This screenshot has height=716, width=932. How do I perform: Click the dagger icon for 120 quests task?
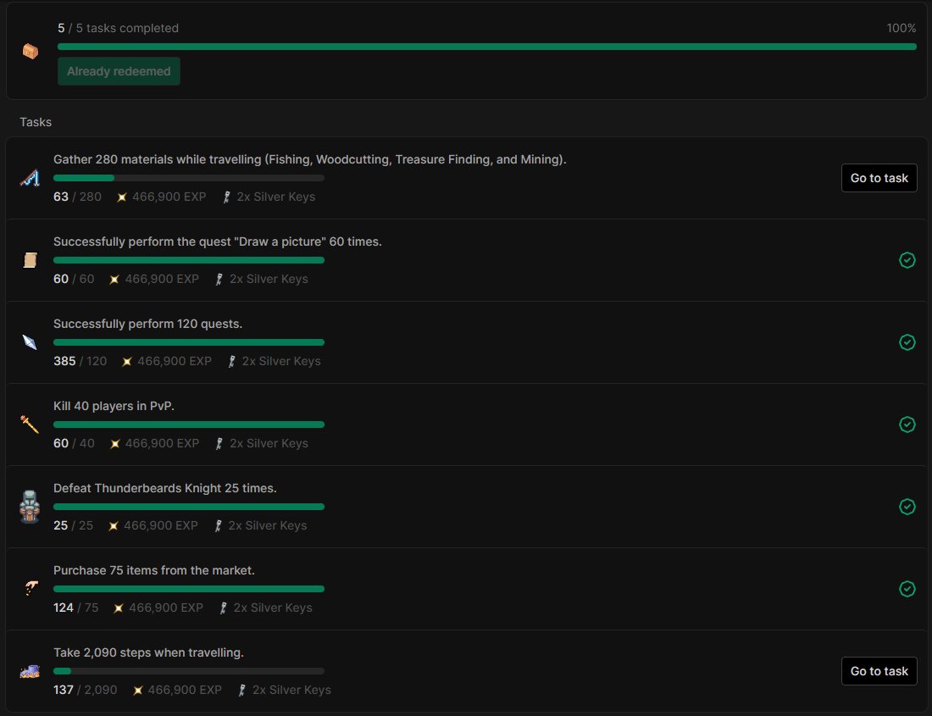[30, 342]
